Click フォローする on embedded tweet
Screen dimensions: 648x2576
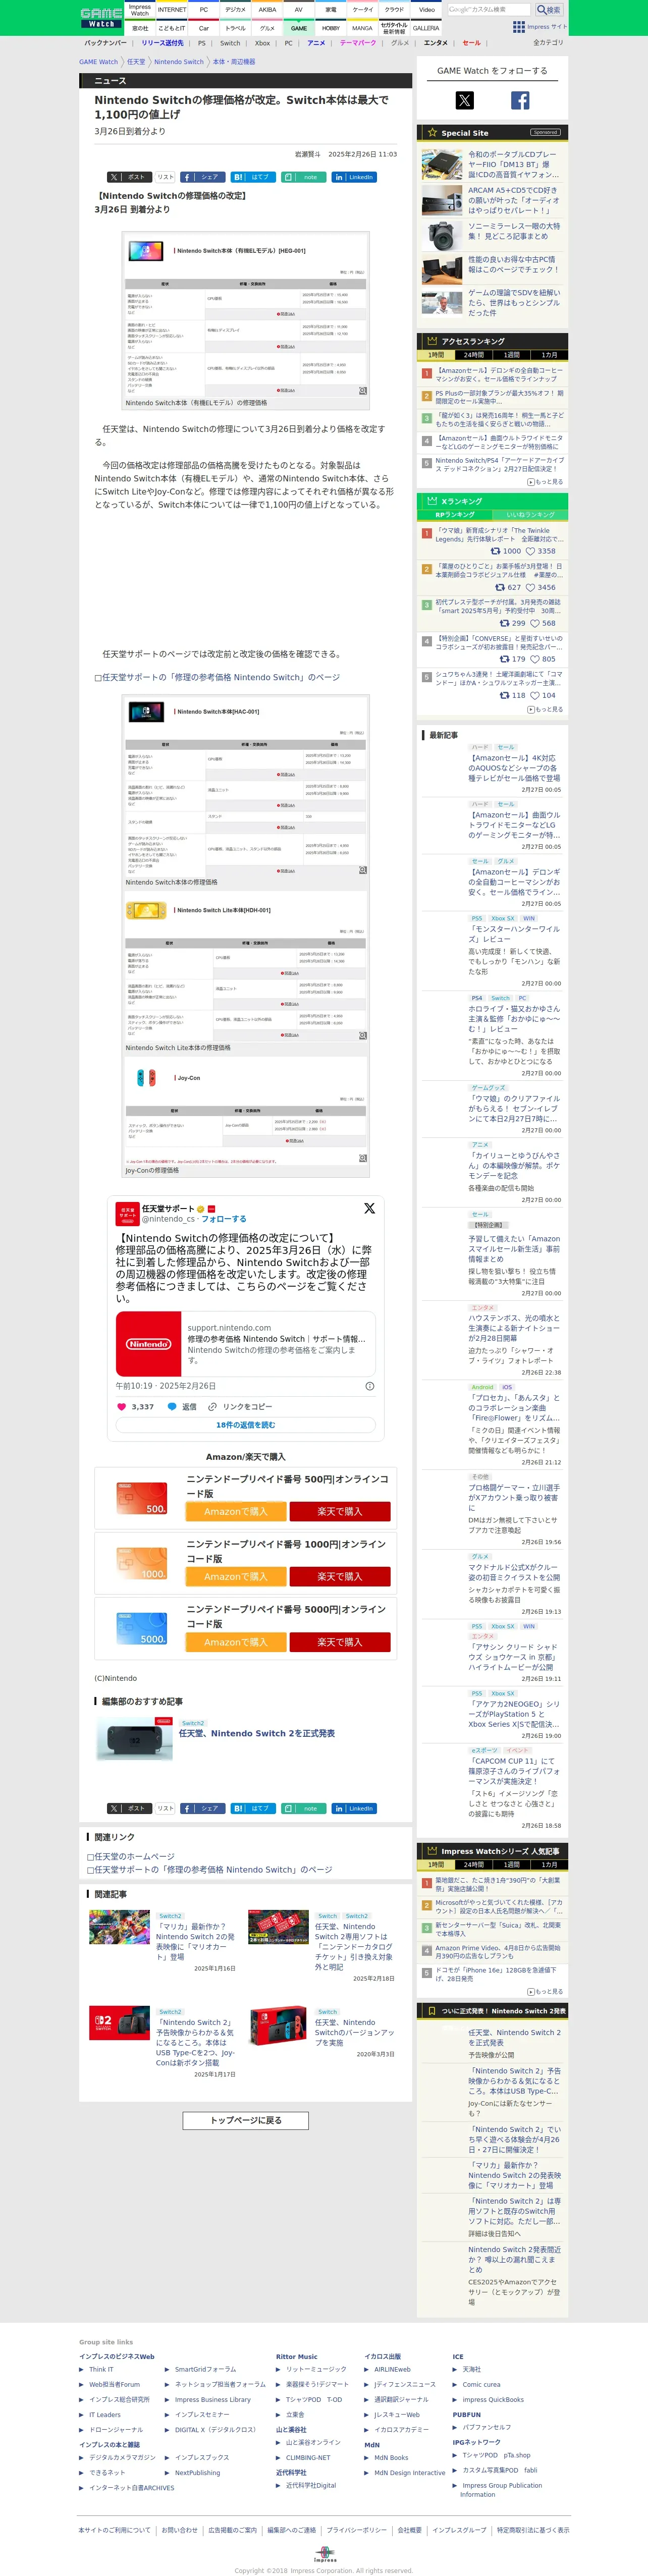coord(224,1219)
